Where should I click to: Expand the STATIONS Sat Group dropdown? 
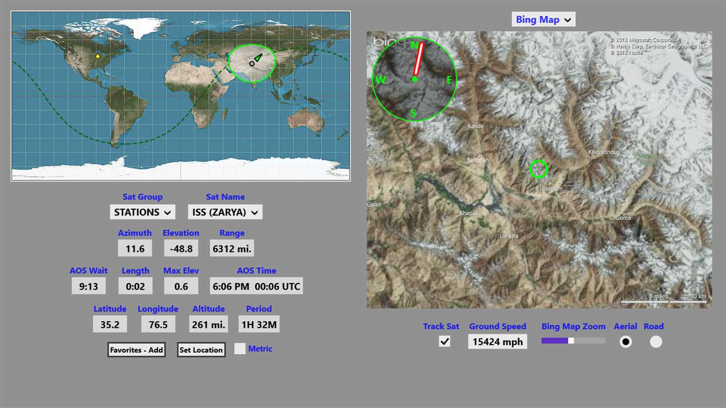143,212
